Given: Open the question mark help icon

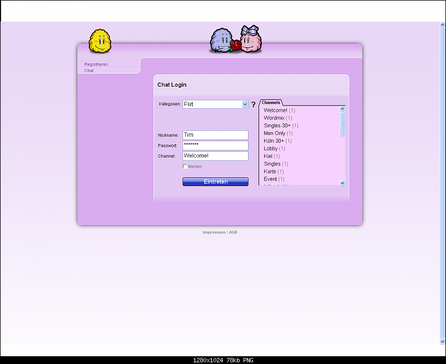Looking at the screenshot, I should click(254, 104).
